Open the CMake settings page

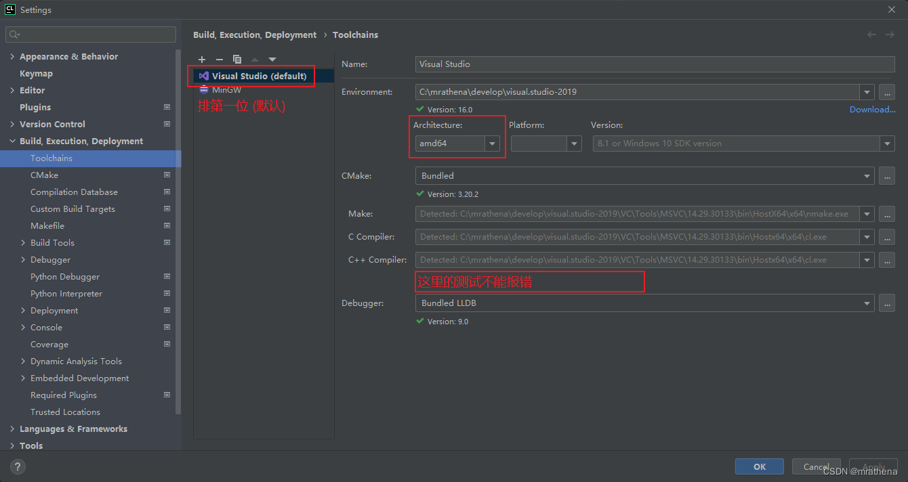point(44,175)
